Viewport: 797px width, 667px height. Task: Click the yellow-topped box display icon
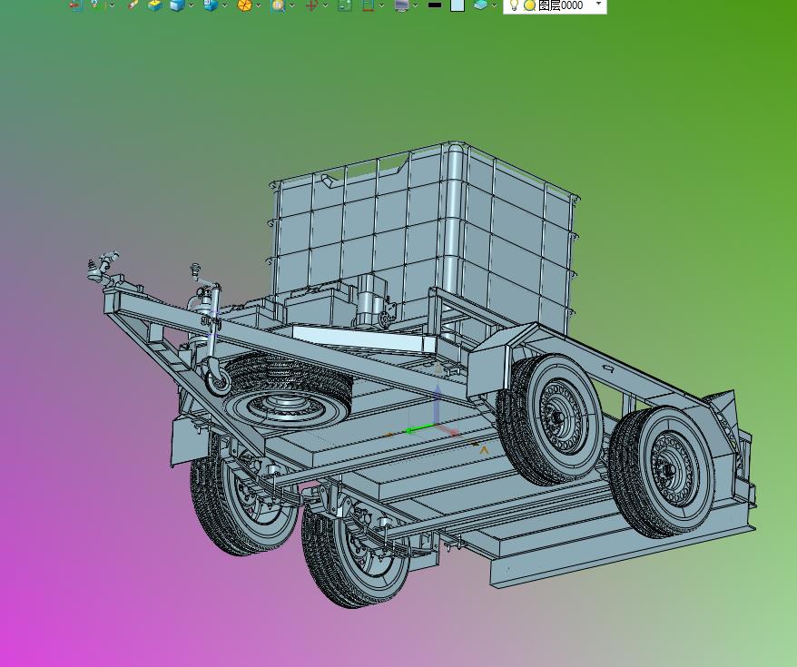154,5
